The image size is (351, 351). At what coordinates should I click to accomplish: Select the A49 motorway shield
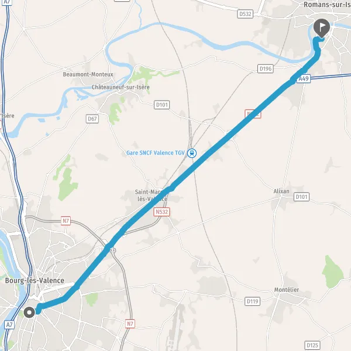[x=304, y=79]
